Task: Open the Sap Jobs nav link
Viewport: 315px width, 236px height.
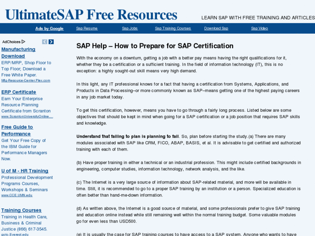Action: (130, 28)
